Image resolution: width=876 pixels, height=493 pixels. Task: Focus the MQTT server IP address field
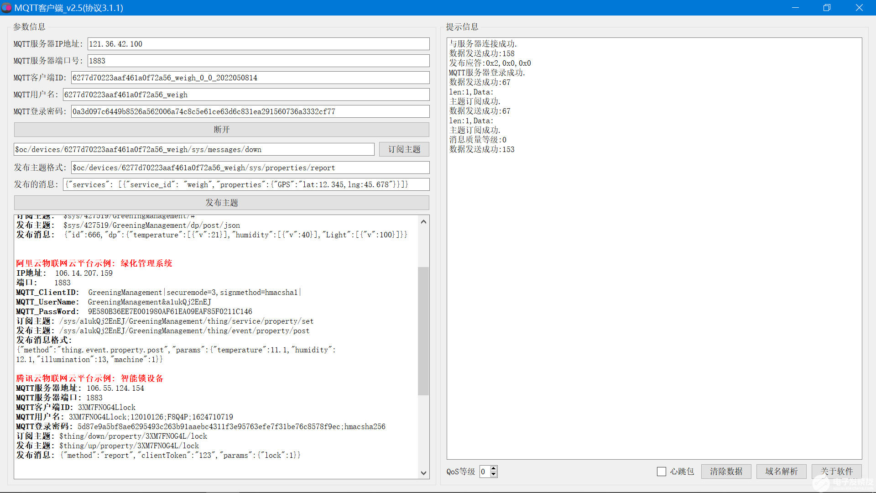(x=258, y=44)
